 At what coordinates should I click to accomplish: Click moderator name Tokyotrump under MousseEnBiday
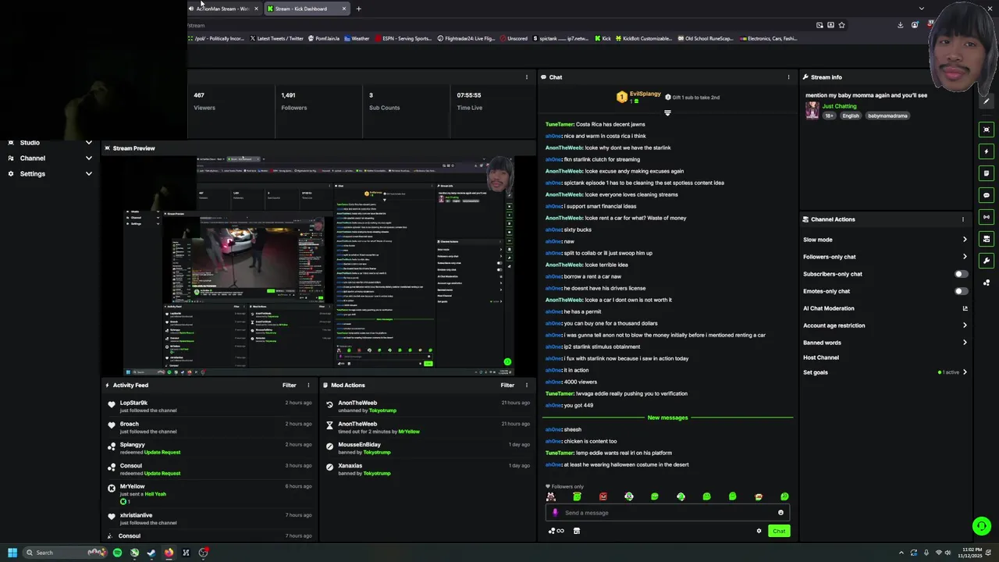(376, 452)
